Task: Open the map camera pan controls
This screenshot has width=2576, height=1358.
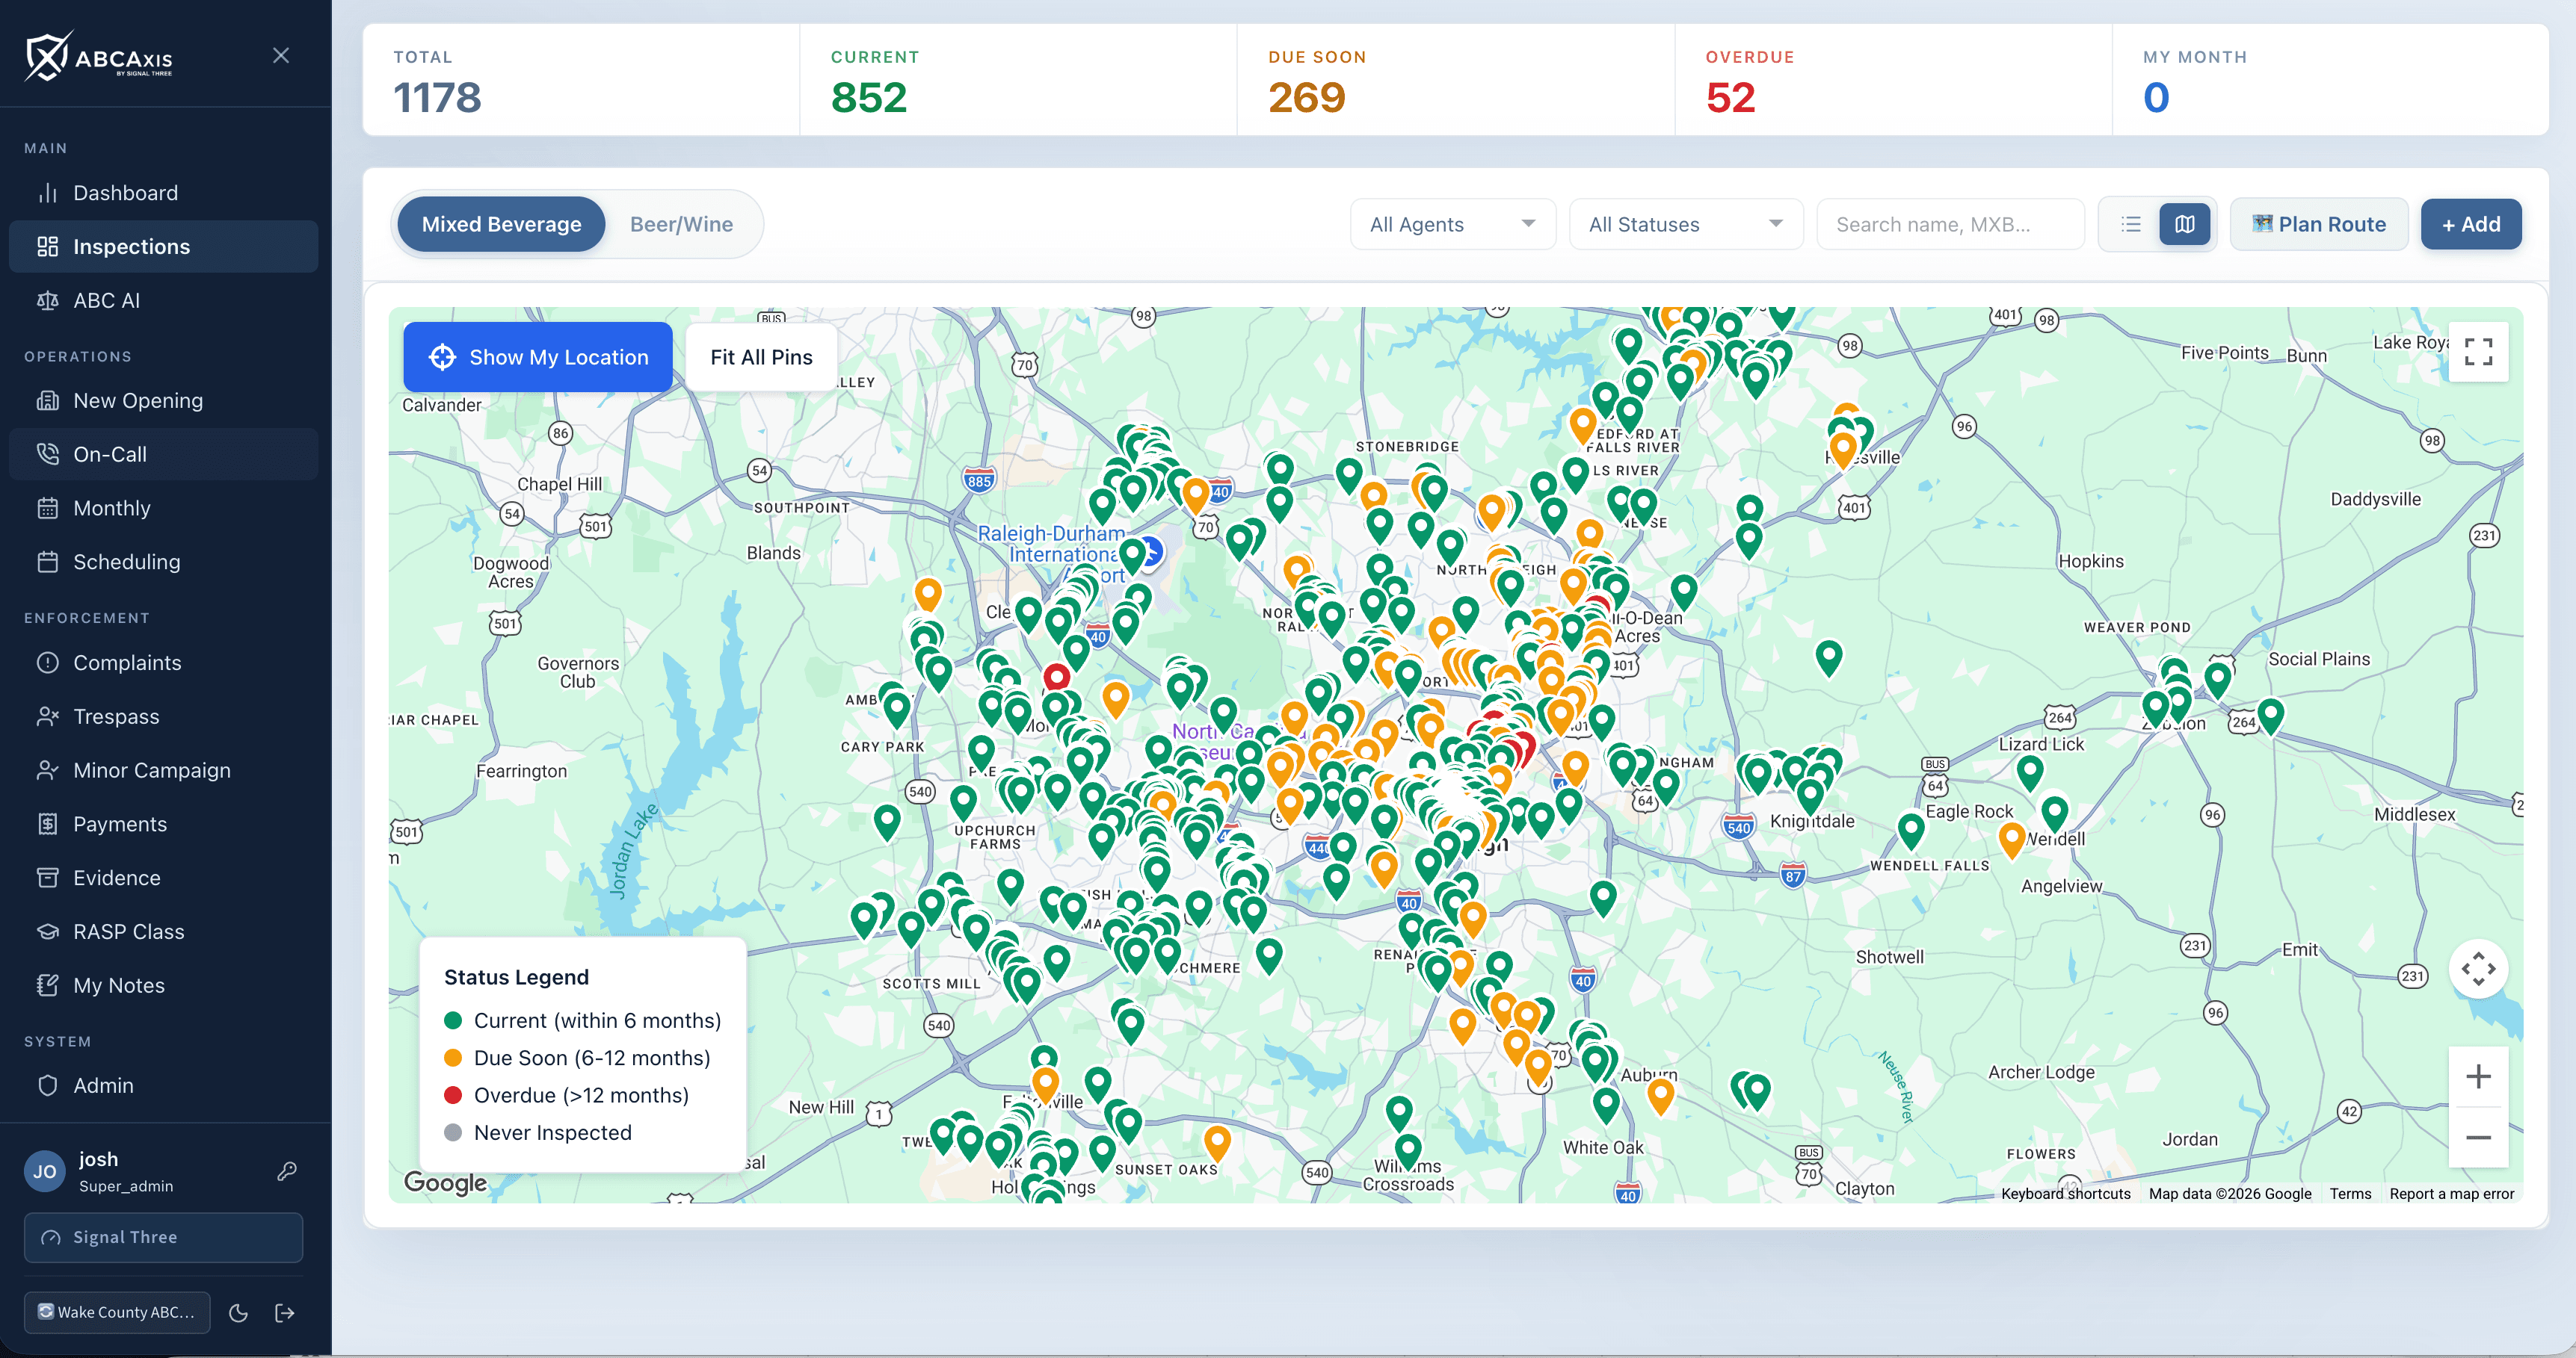Action: tap(2478, 968)
